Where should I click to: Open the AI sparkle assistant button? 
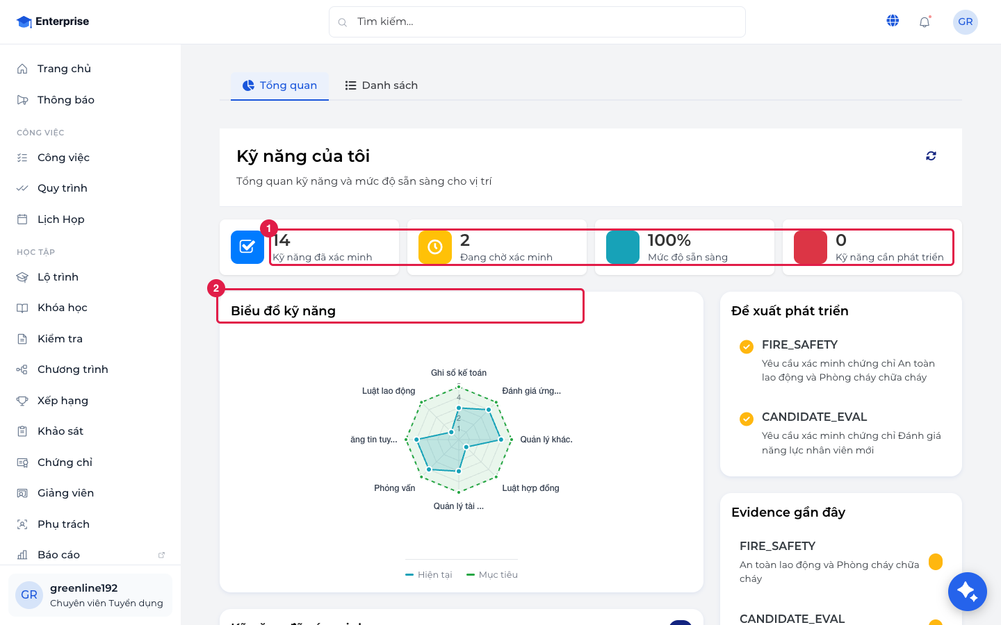click(x=968, y=592)
